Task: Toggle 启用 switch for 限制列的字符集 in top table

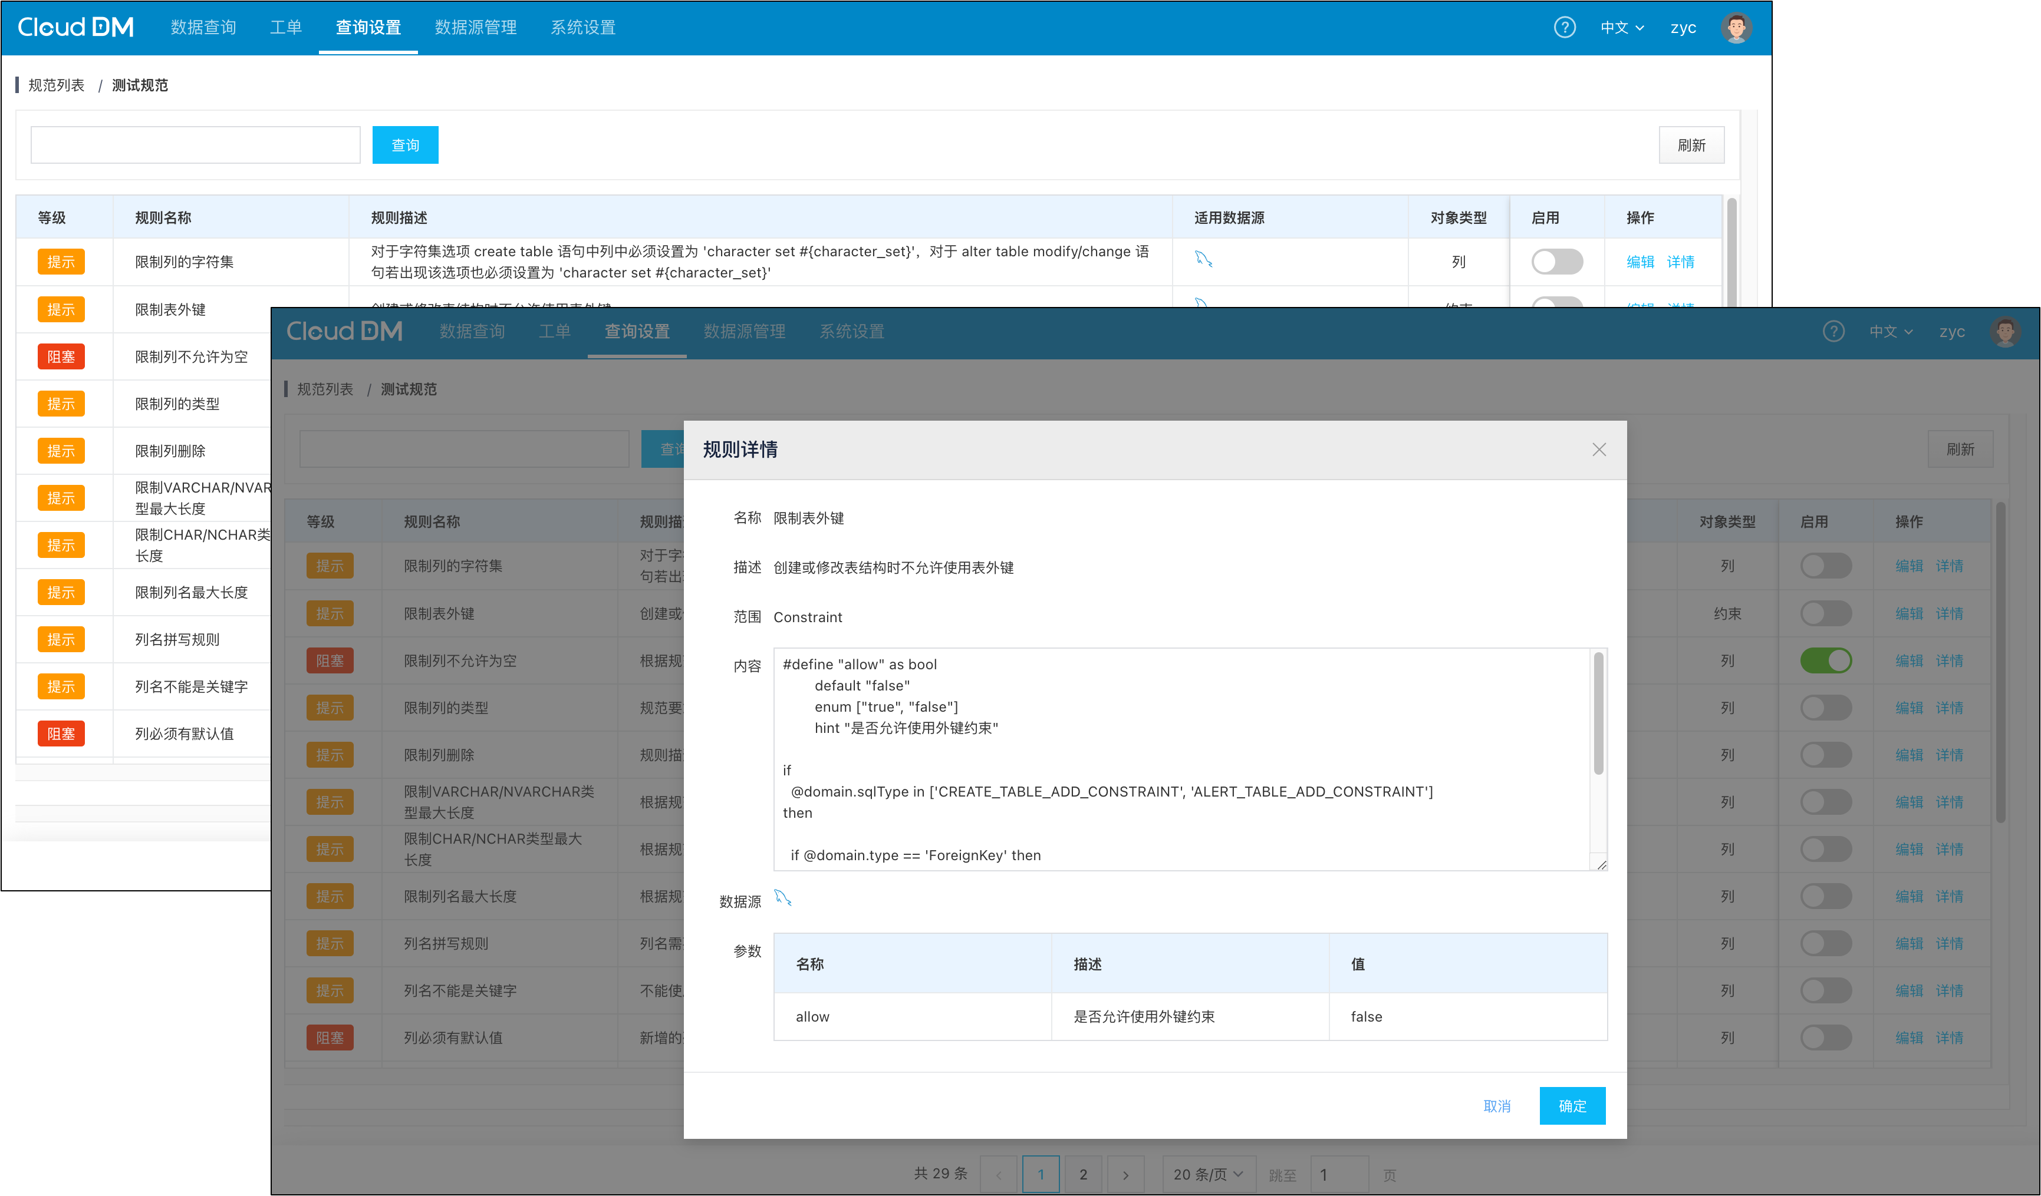Action: 1556,262
